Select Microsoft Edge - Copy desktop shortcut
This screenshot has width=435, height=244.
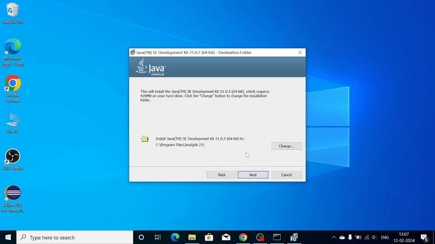(x=12, y=53)
